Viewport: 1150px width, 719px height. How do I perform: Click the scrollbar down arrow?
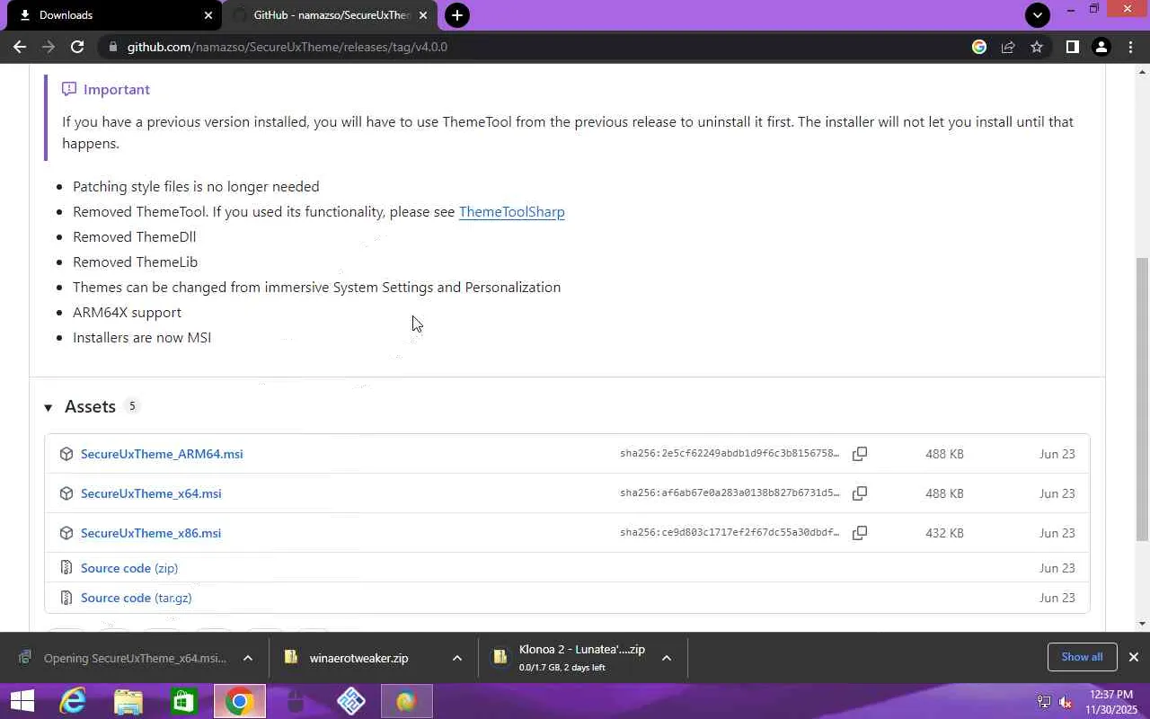(x=1142, y=624)
